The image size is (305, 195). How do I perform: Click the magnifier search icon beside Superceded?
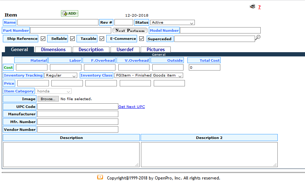(x=258, y=37)
